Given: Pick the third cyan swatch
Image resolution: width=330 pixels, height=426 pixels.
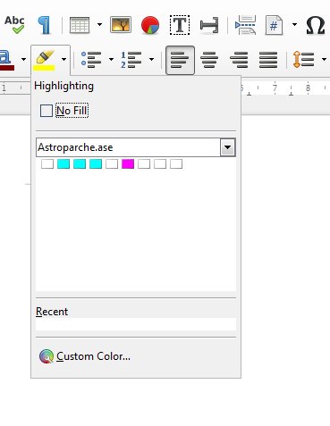Looking at the screenshot, I should tap(96, 164).
